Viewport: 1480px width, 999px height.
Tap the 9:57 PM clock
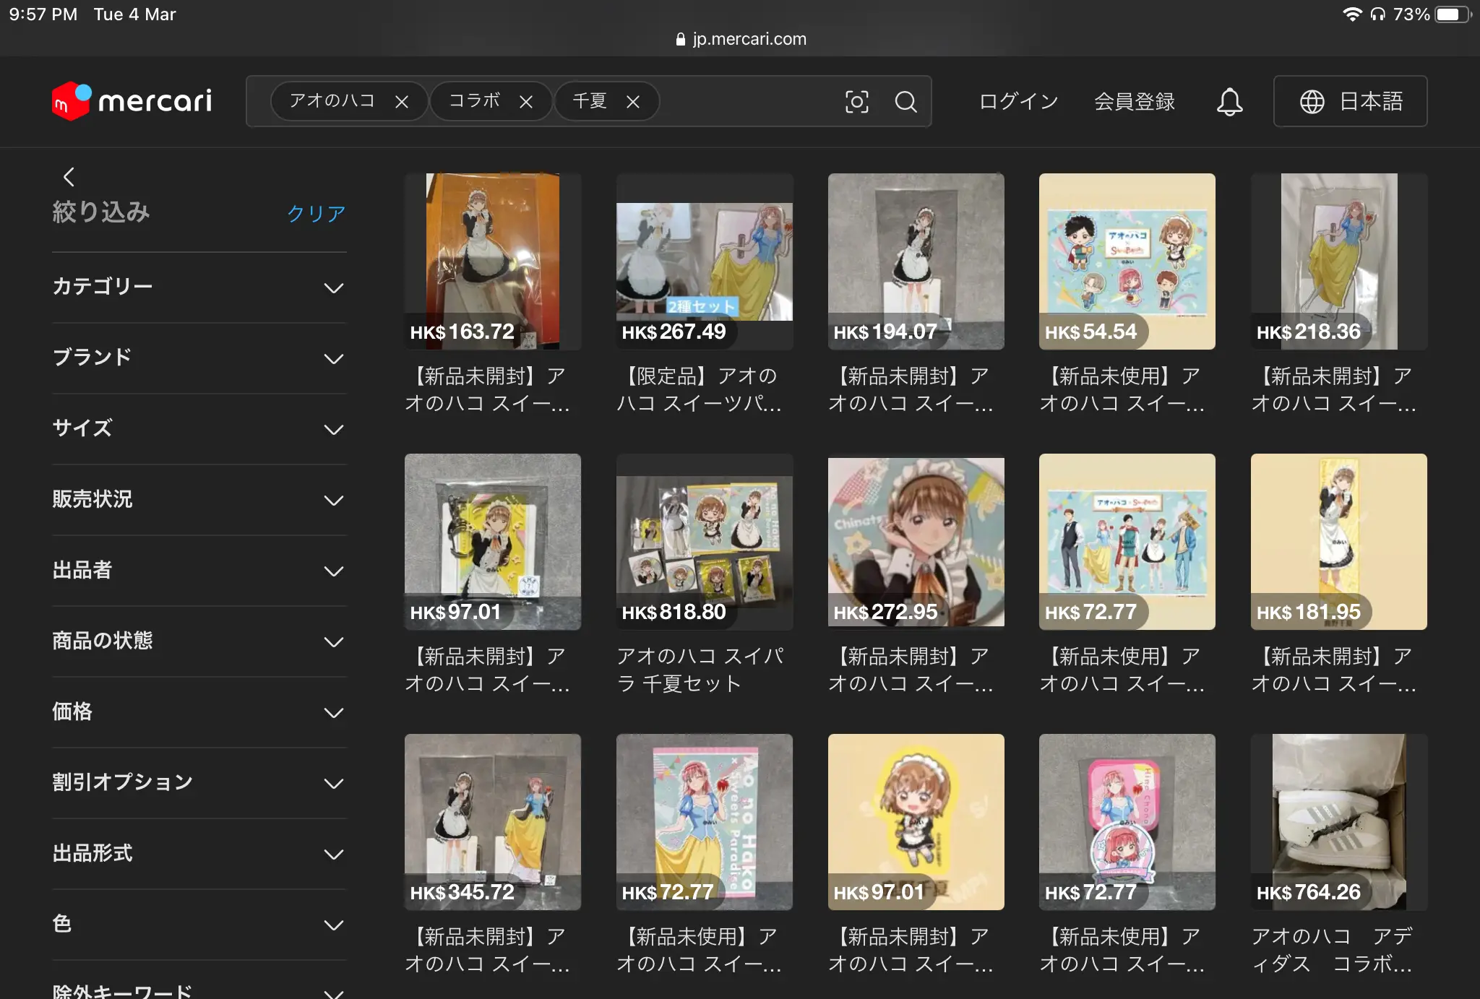click(43, 14)
